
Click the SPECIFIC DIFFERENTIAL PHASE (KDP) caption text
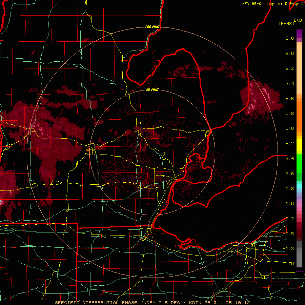click(105, 303)
